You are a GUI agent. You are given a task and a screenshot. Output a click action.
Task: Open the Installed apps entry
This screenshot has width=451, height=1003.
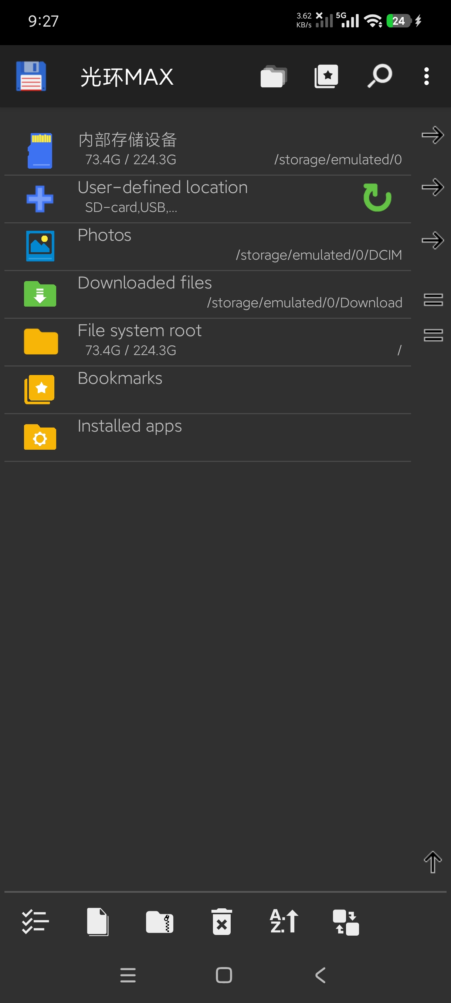pyautogui.click(x=207, y=437)
